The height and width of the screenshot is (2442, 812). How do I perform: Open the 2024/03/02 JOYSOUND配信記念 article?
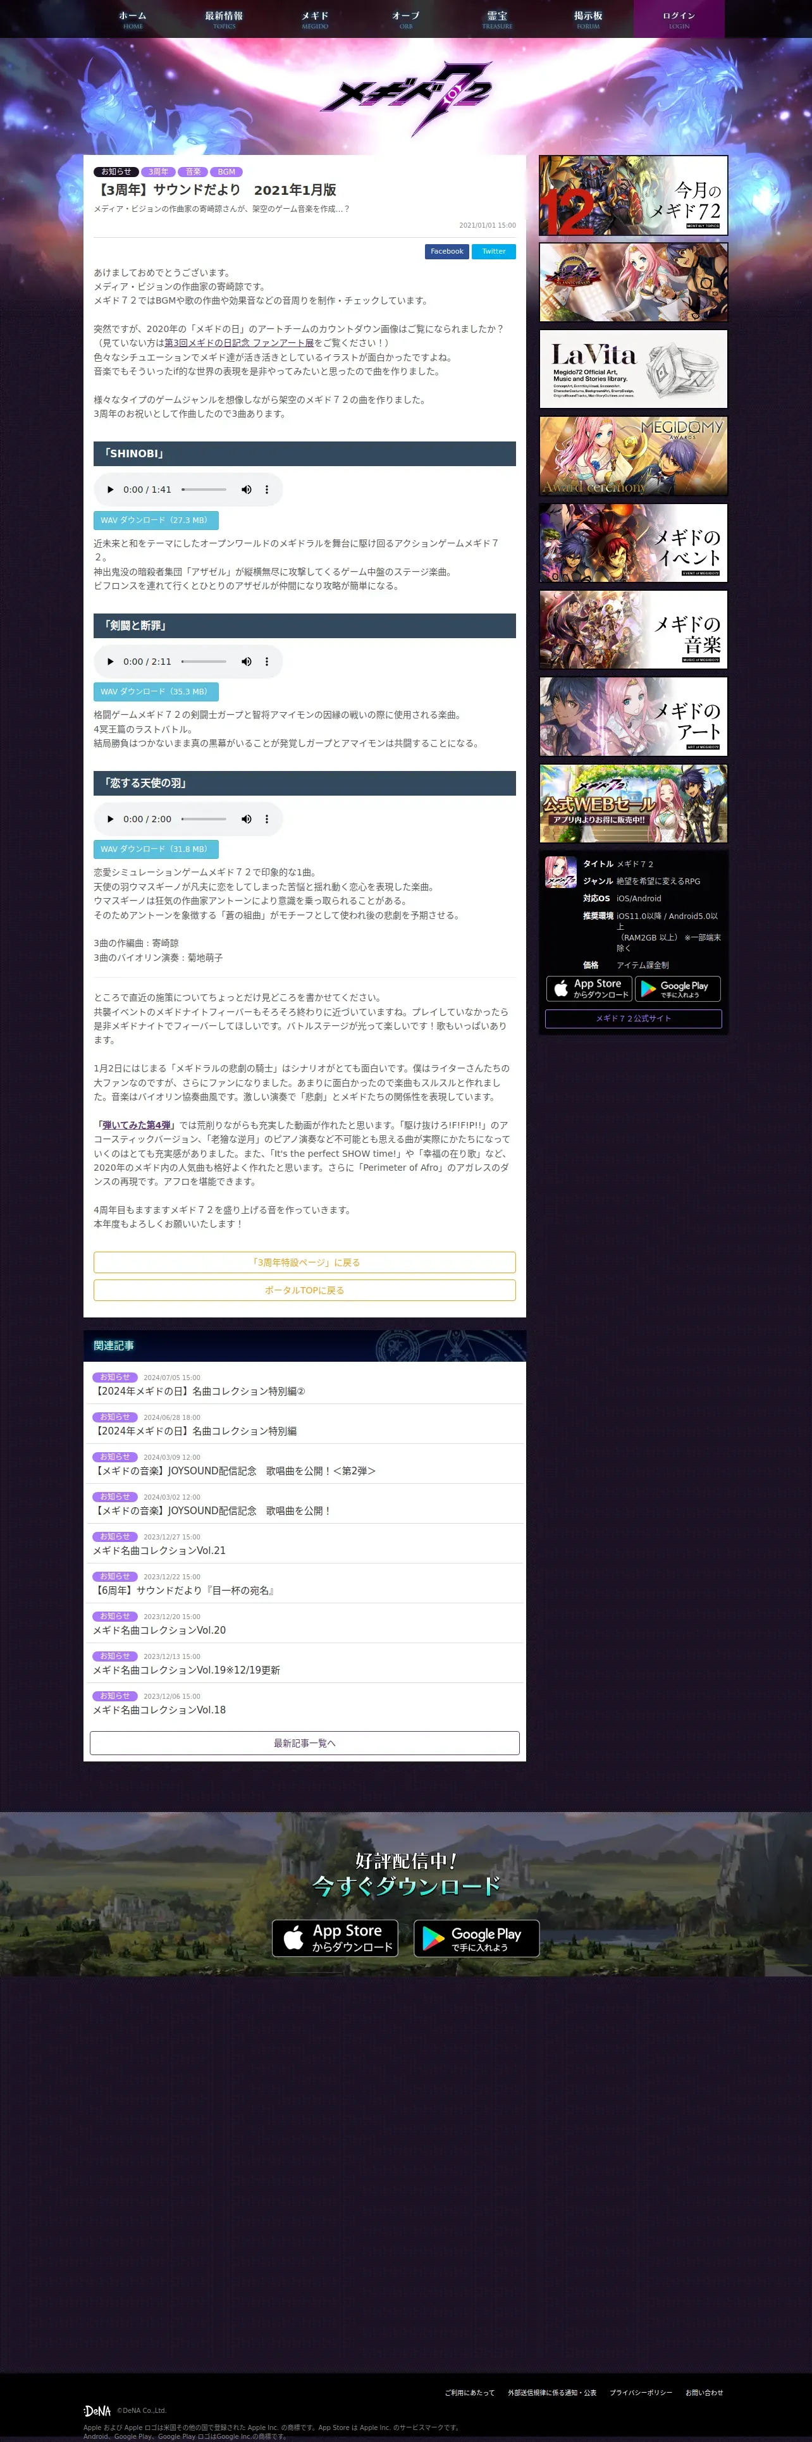coord(304,1503)
